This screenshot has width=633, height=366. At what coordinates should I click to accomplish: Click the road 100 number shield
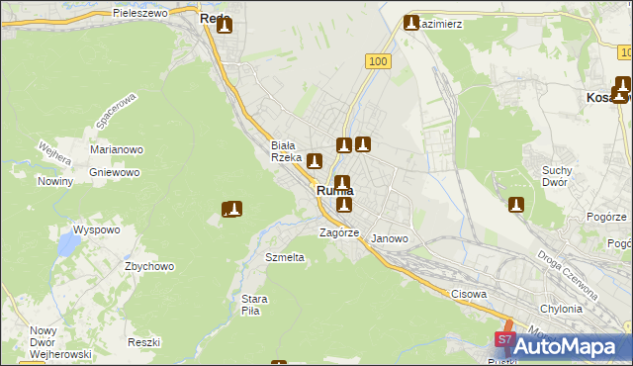378,61
